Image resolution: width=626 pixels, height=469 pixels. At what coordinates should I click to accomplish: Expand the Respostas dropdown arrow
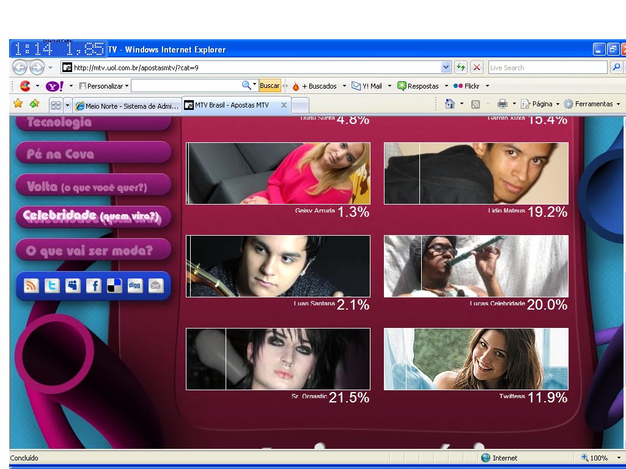(446, 85)
